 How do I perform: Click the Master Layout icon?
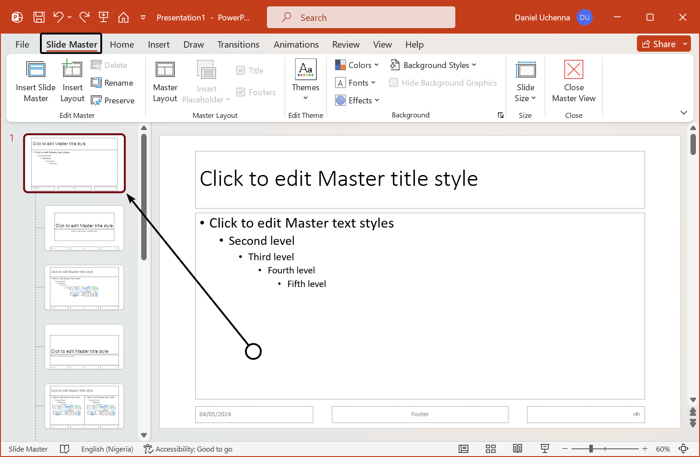pyautogui.click(x=165, y=70)
